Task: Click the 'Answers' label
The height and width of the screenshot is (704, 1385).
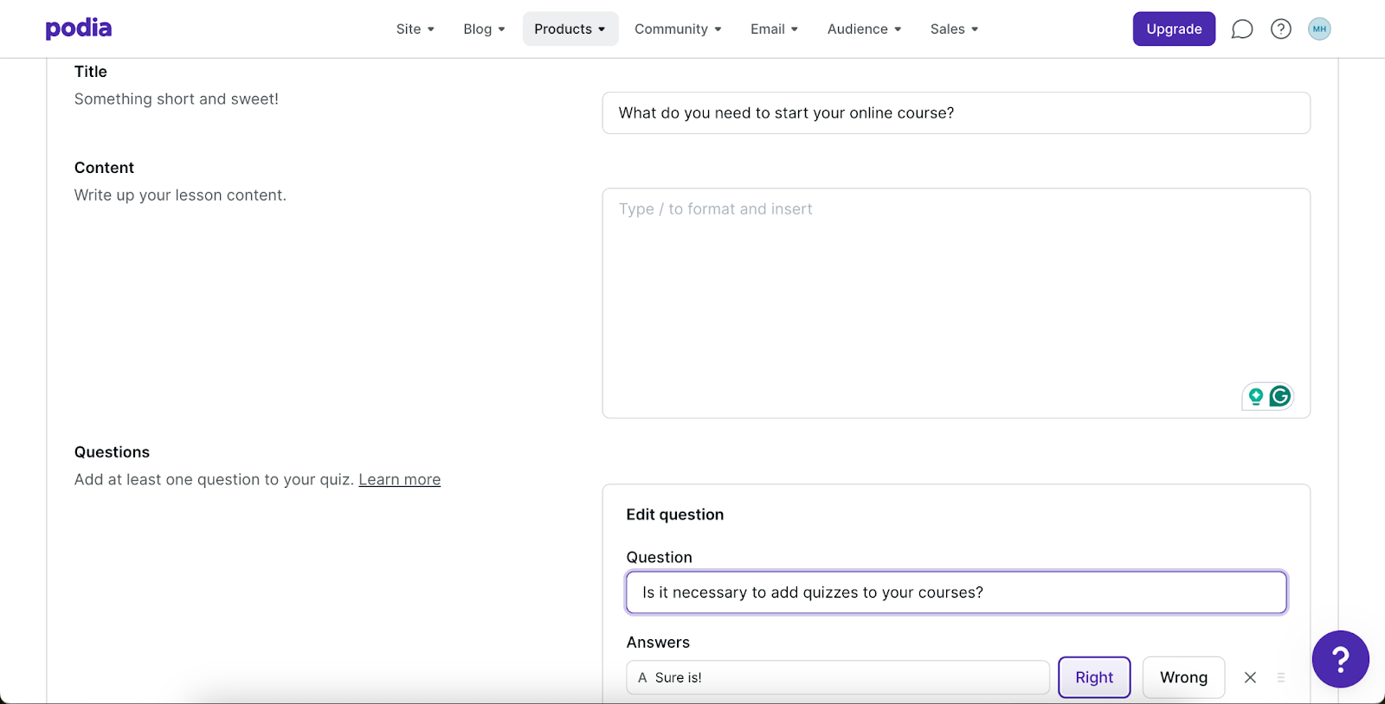Action: pyautogui.click(x=658, y=643)
